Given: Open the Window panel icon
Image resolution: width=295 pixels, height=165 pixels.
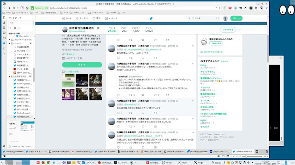Looking at the screenshot, I should point(4,38).
